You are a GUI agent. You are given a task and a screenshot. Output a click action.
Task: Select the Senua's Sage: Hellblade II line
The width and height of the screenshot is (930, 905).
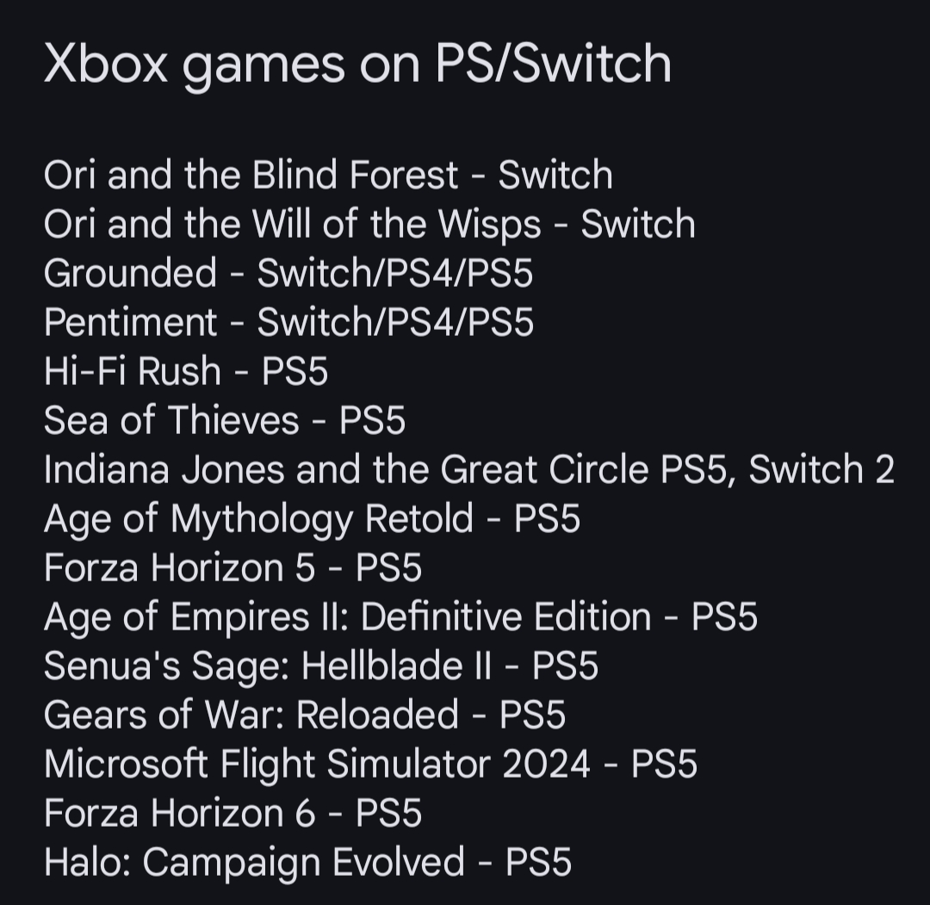(320, 666)
